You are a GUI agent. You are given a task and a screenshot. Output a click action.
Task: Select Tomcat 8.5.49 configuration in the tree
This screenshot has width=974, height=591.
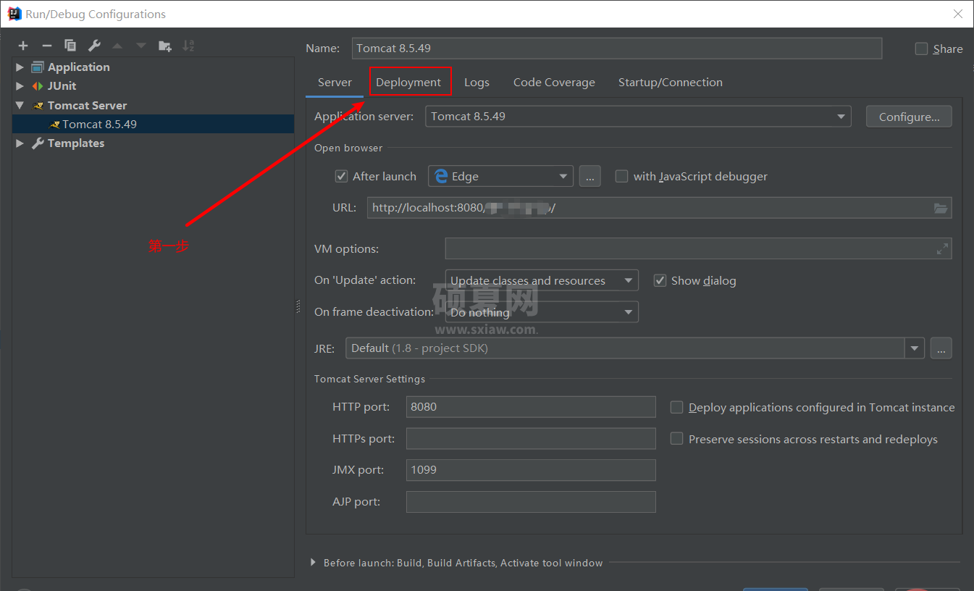pyautogui.click(x=153, y=124)
